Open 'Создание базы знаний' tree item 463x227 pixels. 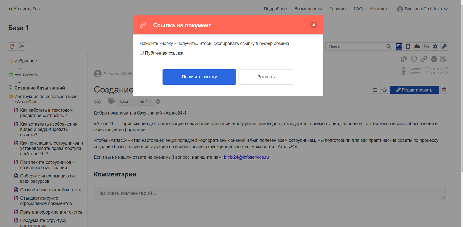pos(39,88)
